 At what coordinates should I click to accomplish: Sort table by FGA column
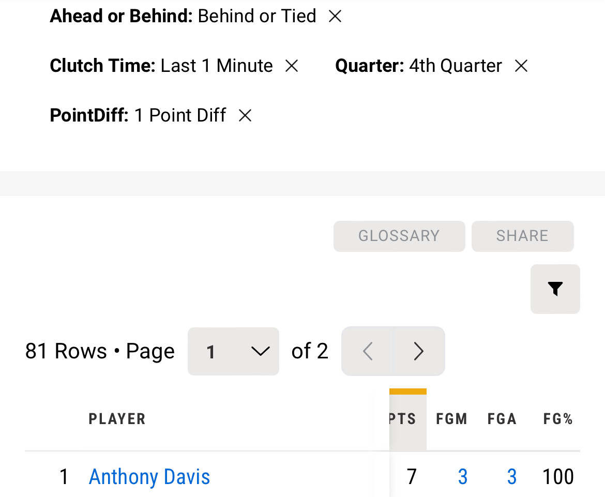(x=502, y=419)
